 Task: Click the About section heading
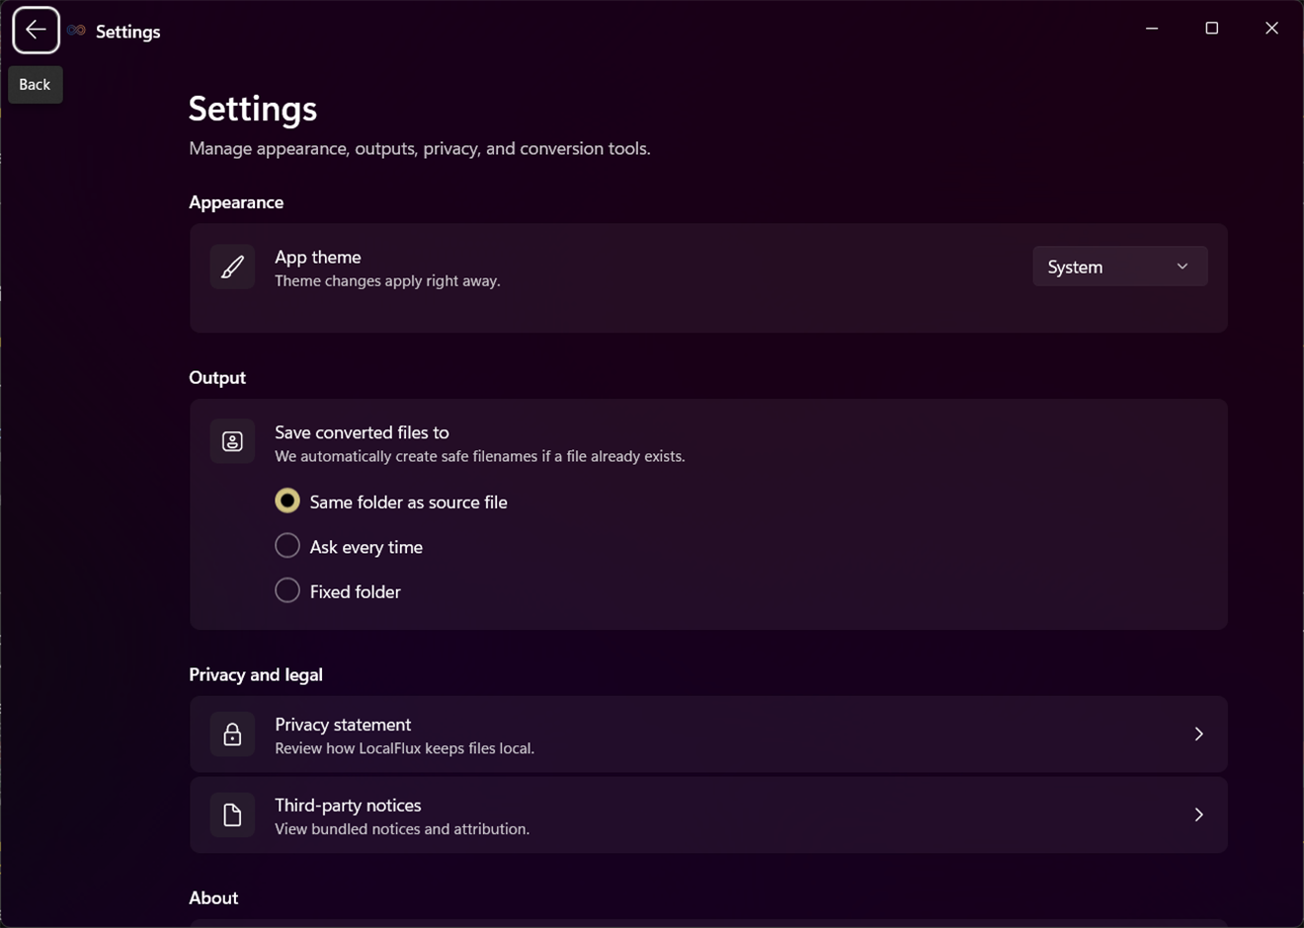point(213,897)
